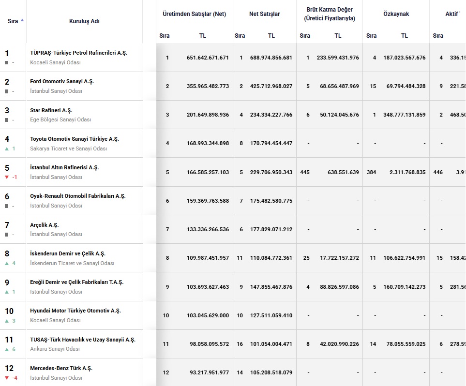Click the gross value added rank 445
The image size is (466, 386).
[305, 172]
